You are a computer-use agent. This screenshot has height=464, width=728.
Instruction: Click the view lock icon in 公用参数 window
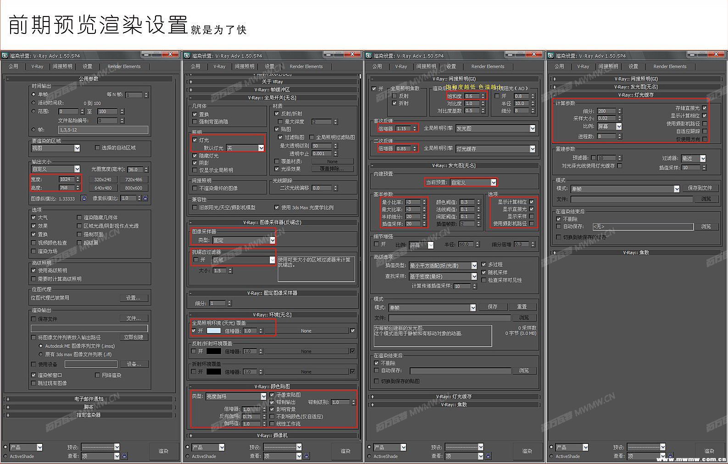pyautogui.click(x=124, y=456)
